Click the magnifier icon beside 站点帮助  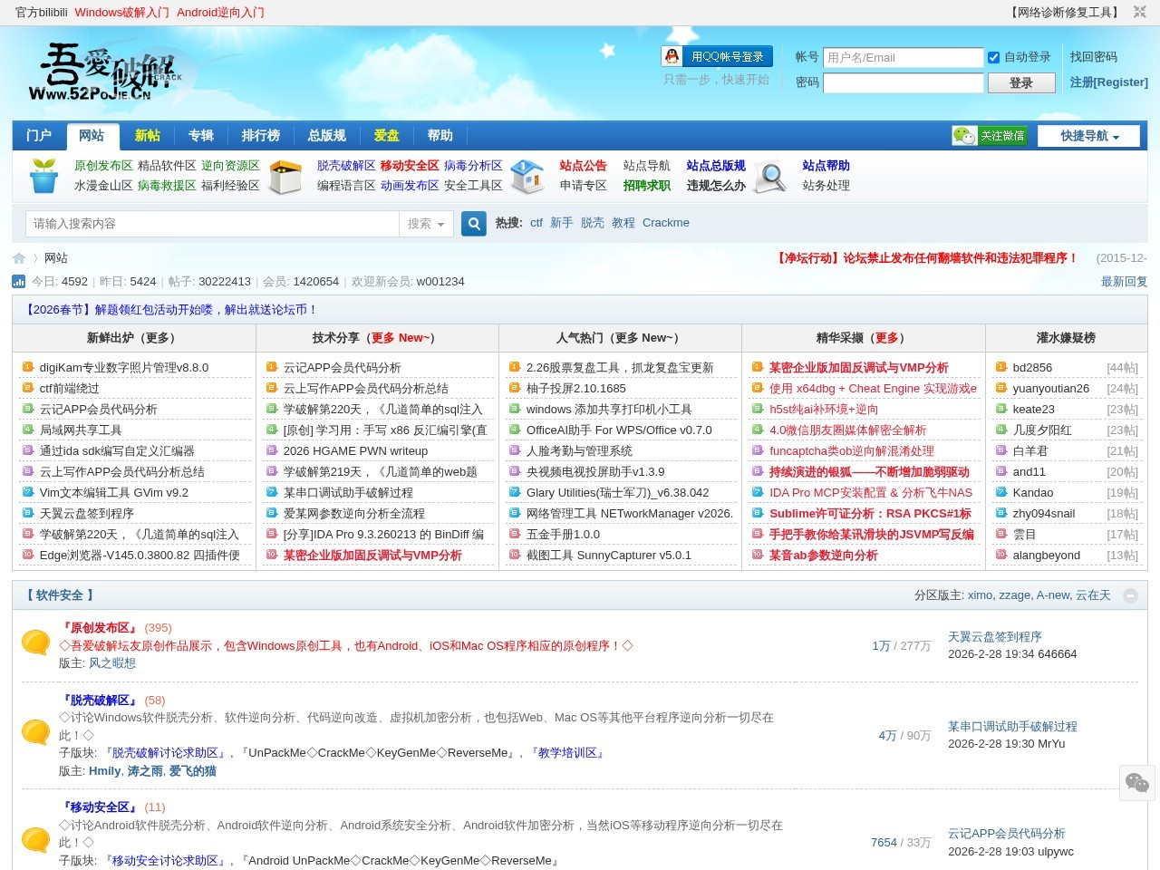pos(769,177)
